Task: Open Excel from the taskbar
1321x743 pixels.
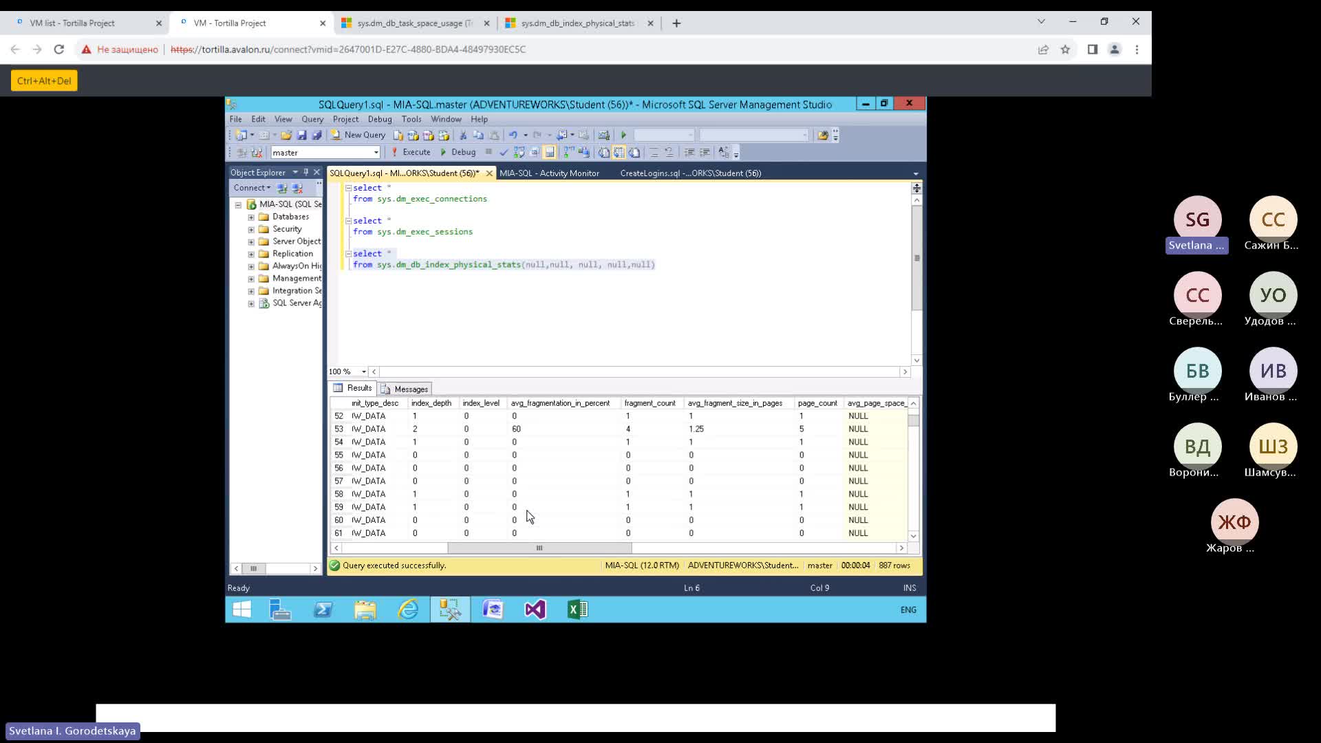Action: 578,610
